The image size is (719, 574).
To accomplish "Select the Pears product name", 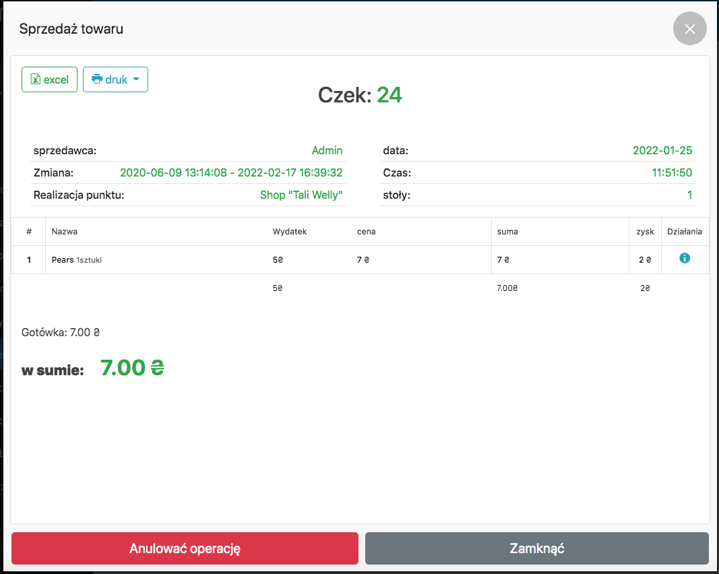I will pos(63,259).
